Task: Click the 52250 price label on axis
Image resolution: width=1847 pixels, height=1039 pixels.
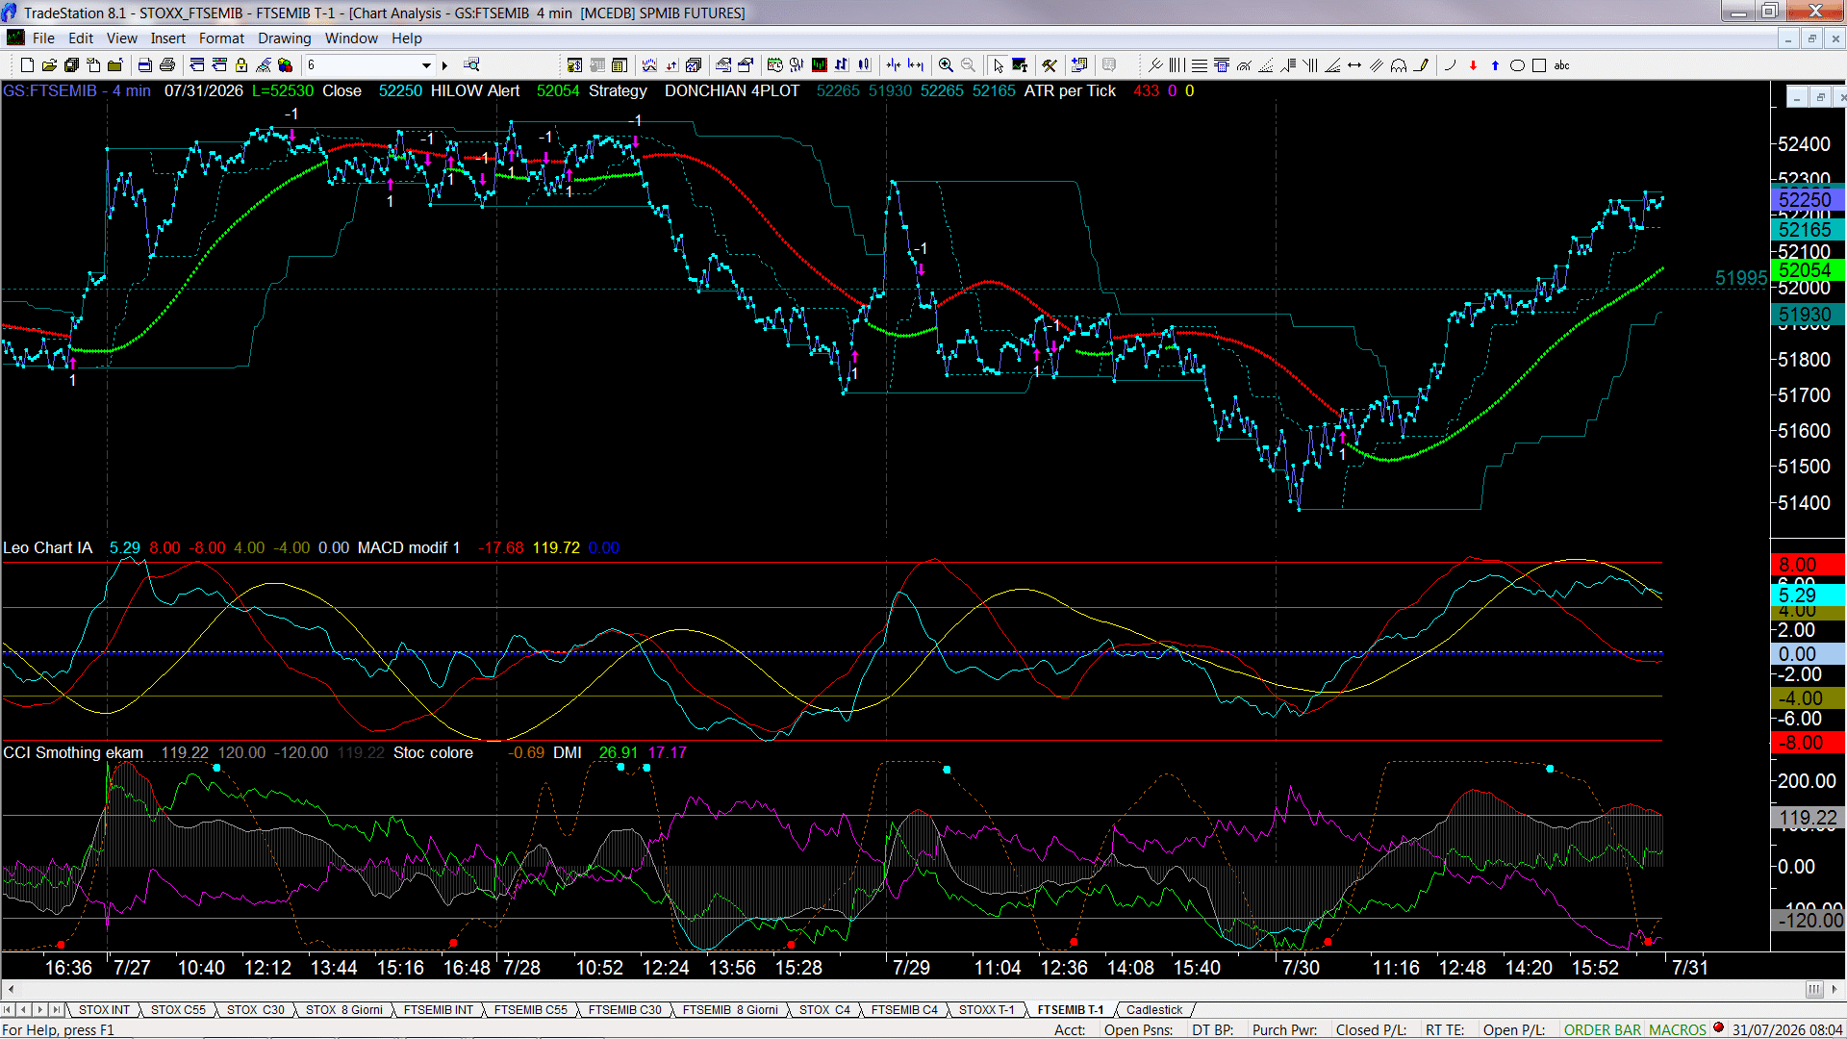Action: tap(1807, 200)
